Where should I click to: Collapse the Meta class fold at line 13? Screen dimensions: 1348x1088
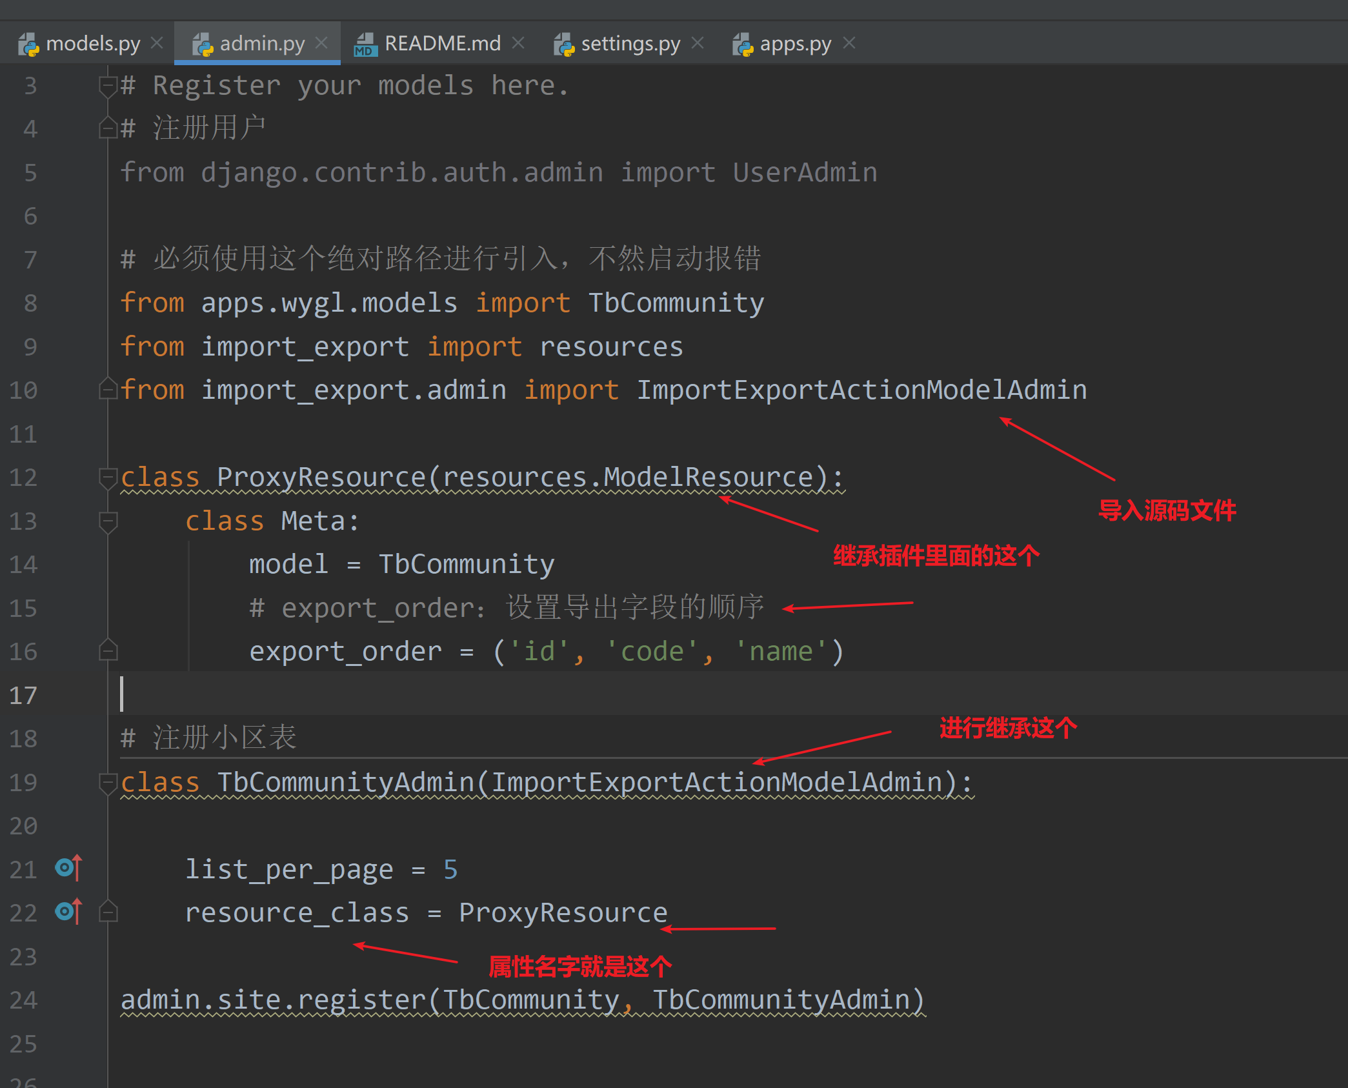coord(108,522)
